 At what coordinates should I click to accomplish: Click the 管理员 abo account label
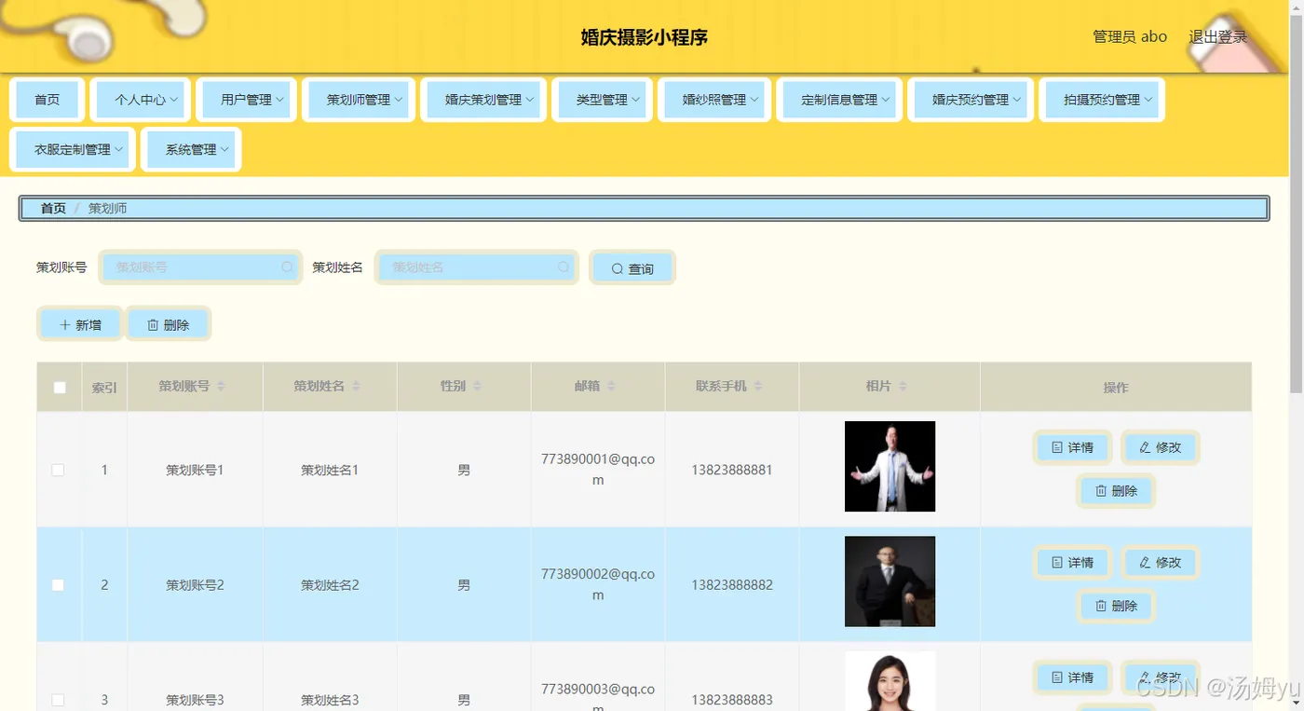1130,37
